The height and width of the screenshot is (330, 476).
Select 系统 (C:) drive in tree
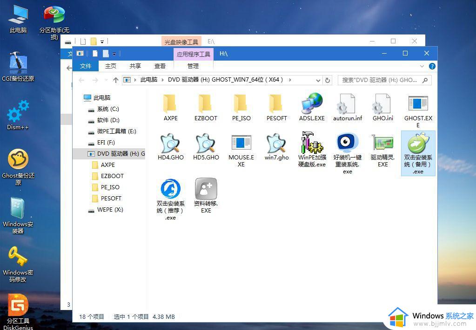tap(103, 109)
